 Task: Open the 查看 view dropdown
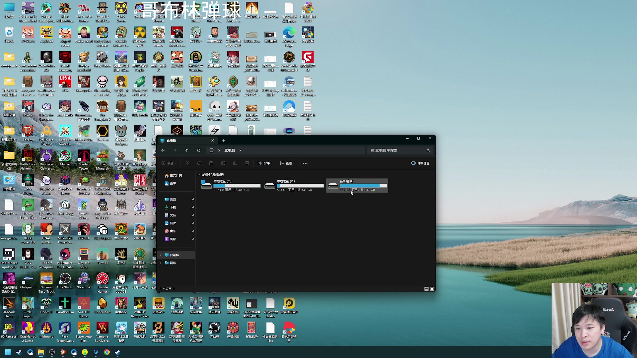pos(287,163)
